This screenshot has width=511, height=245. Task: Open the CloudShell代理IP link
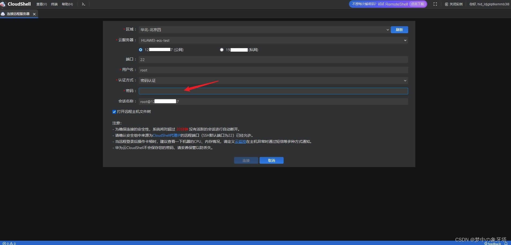[x=166, y=135]
